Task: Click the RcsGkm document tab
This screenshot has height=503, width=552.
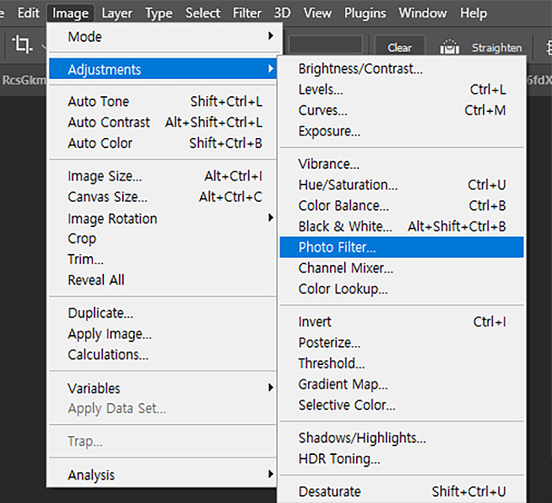Action: pos(24,80)
